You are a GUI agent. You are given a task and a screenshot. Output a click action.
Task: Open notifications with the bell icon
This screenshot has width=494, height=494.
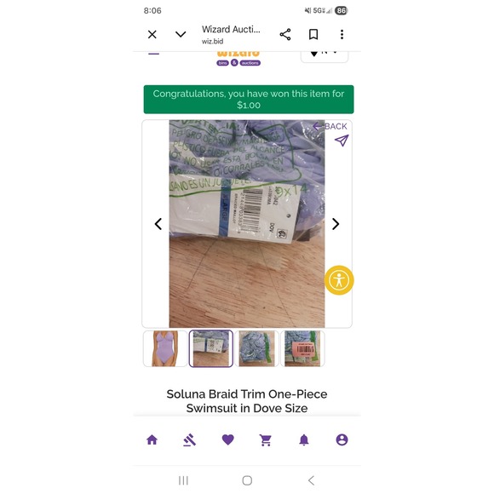pos(304,439)
